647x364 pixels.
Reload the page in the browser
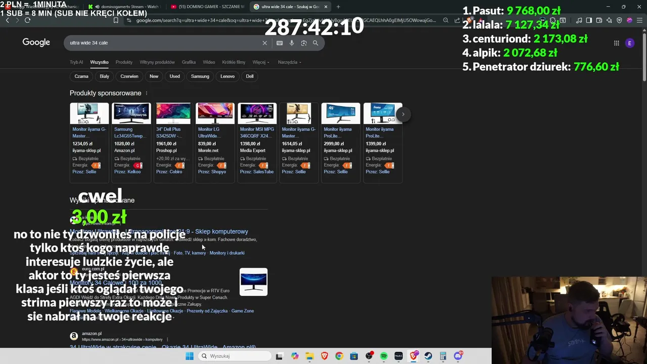click(x=27, y=20)
